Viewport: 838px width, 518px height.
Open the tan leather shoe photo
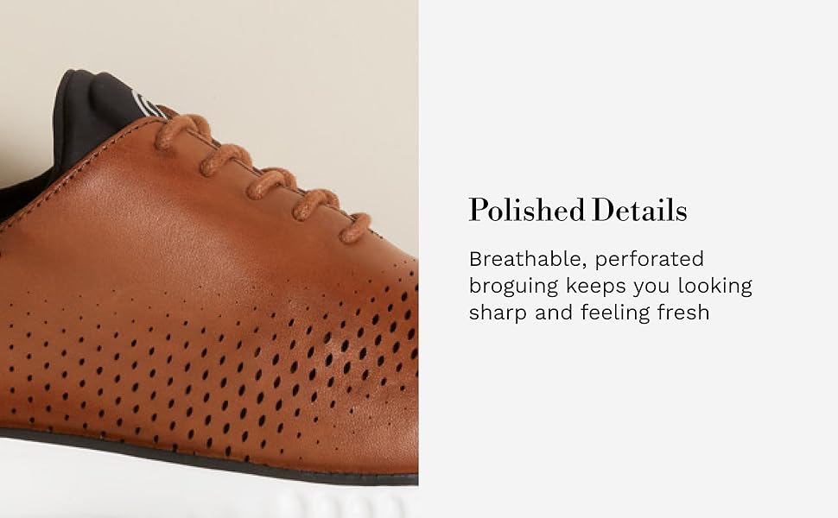pos(209,259)
